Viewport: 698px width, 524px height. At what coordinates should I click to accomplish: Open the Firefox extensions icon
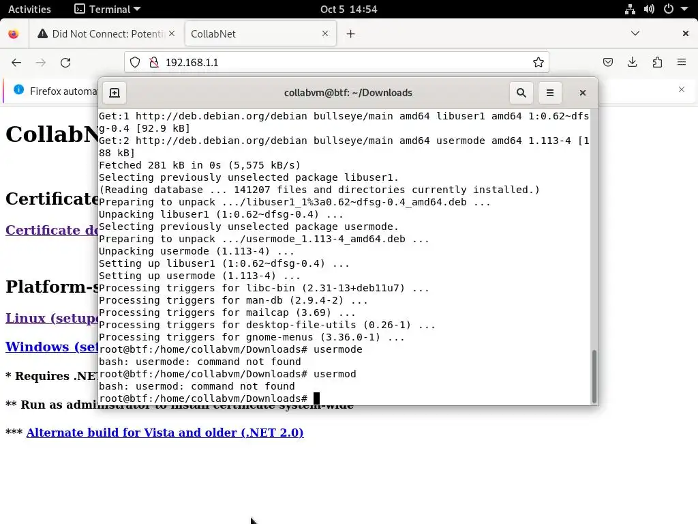657,62
